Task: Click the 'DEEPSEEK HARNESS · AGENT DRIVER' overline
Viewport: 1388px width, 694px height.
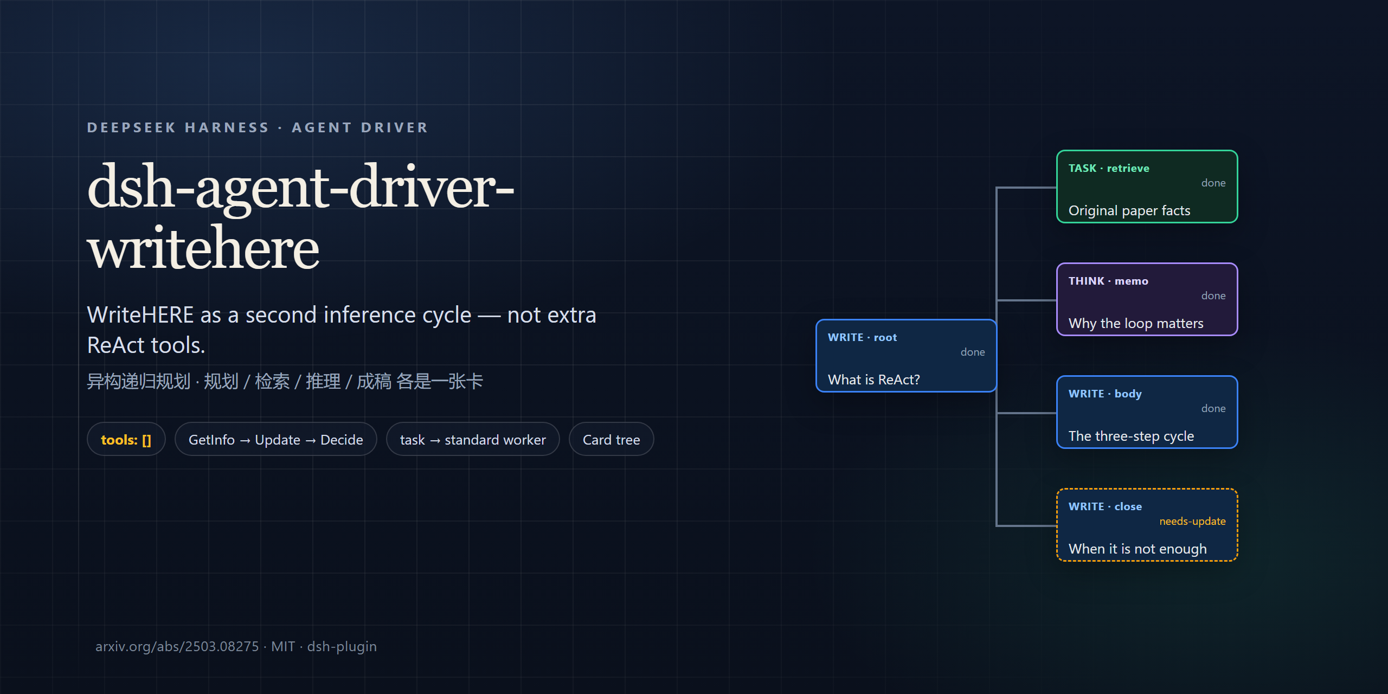Action: click(x=258, y=127)
